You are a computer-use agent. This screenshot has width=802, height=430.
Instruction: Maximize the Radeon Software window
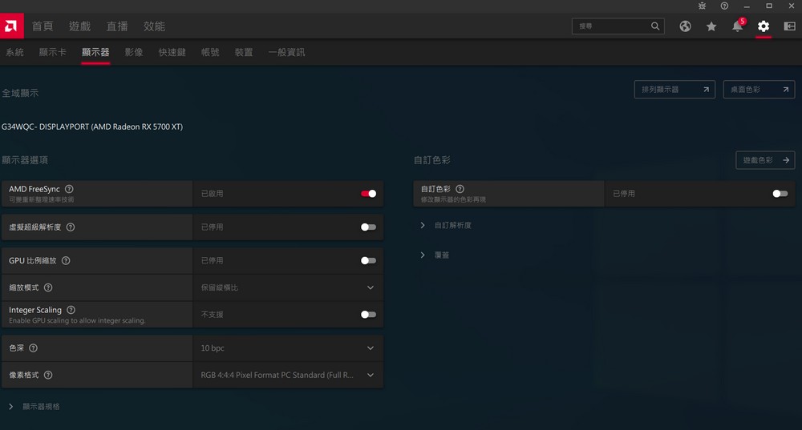coord(769,6)
